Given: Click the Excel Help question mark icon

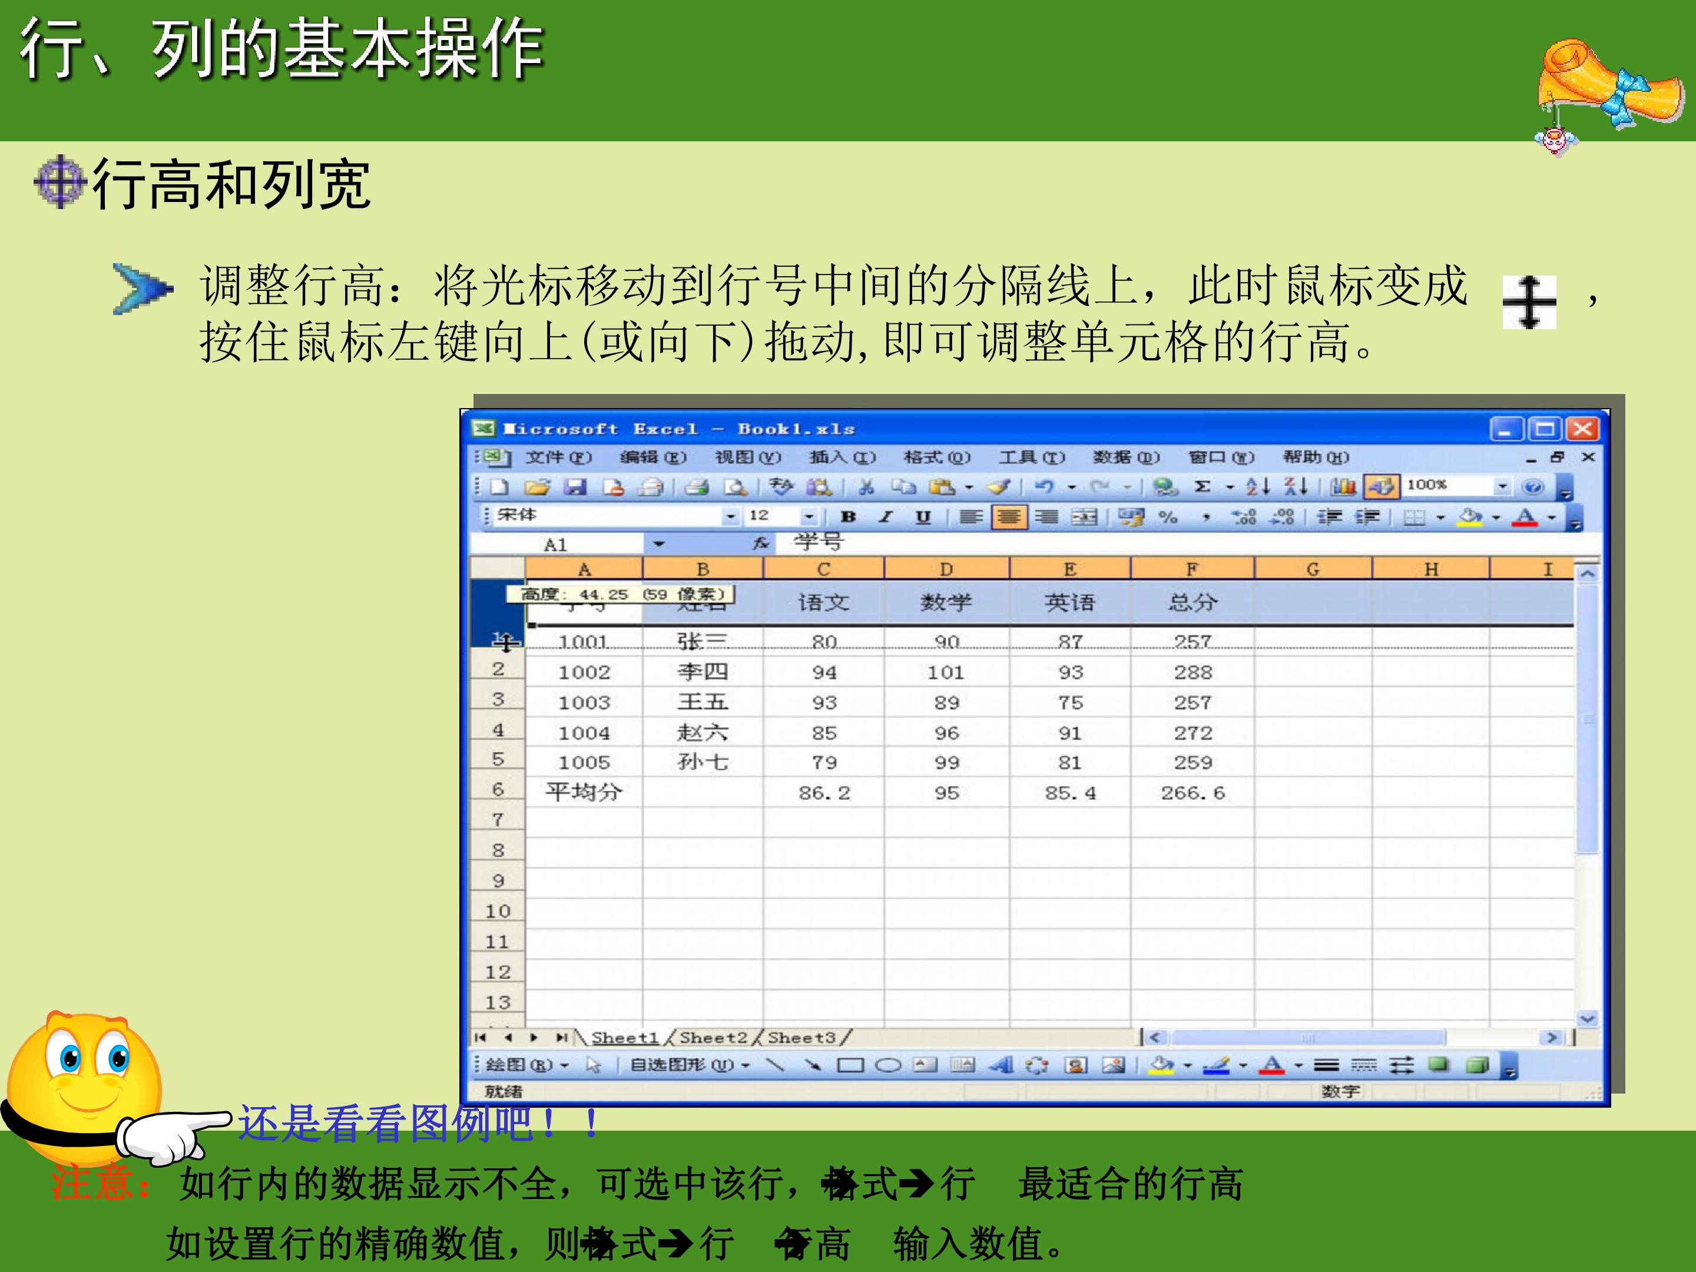Looking at the screenshot, I should click(x=1533, y=487).
